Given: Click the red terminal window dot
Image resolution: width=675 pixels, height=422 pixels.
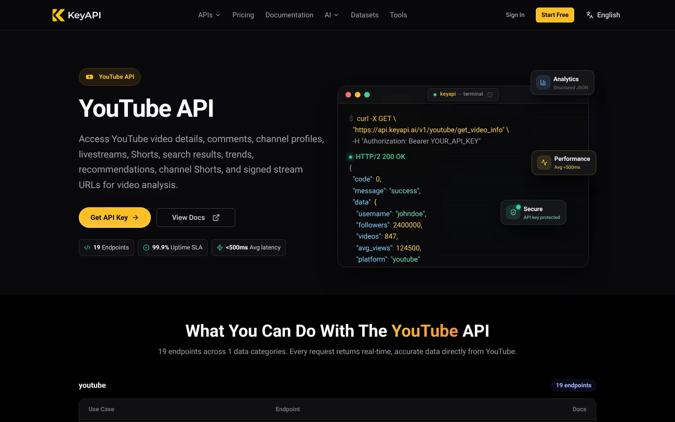Looking at the screenshot, I should 348,95.
